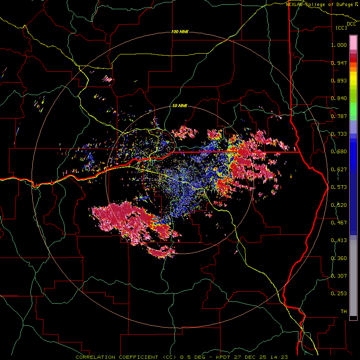This screenshot has height=360, width=360.
Task: Click the 0.733 scale value
Action: pos(339,134)
